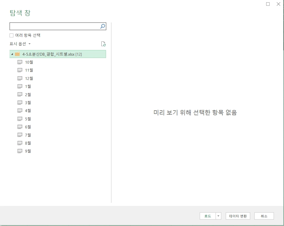Click the 3월 sheet table icon

click(20, 103)
